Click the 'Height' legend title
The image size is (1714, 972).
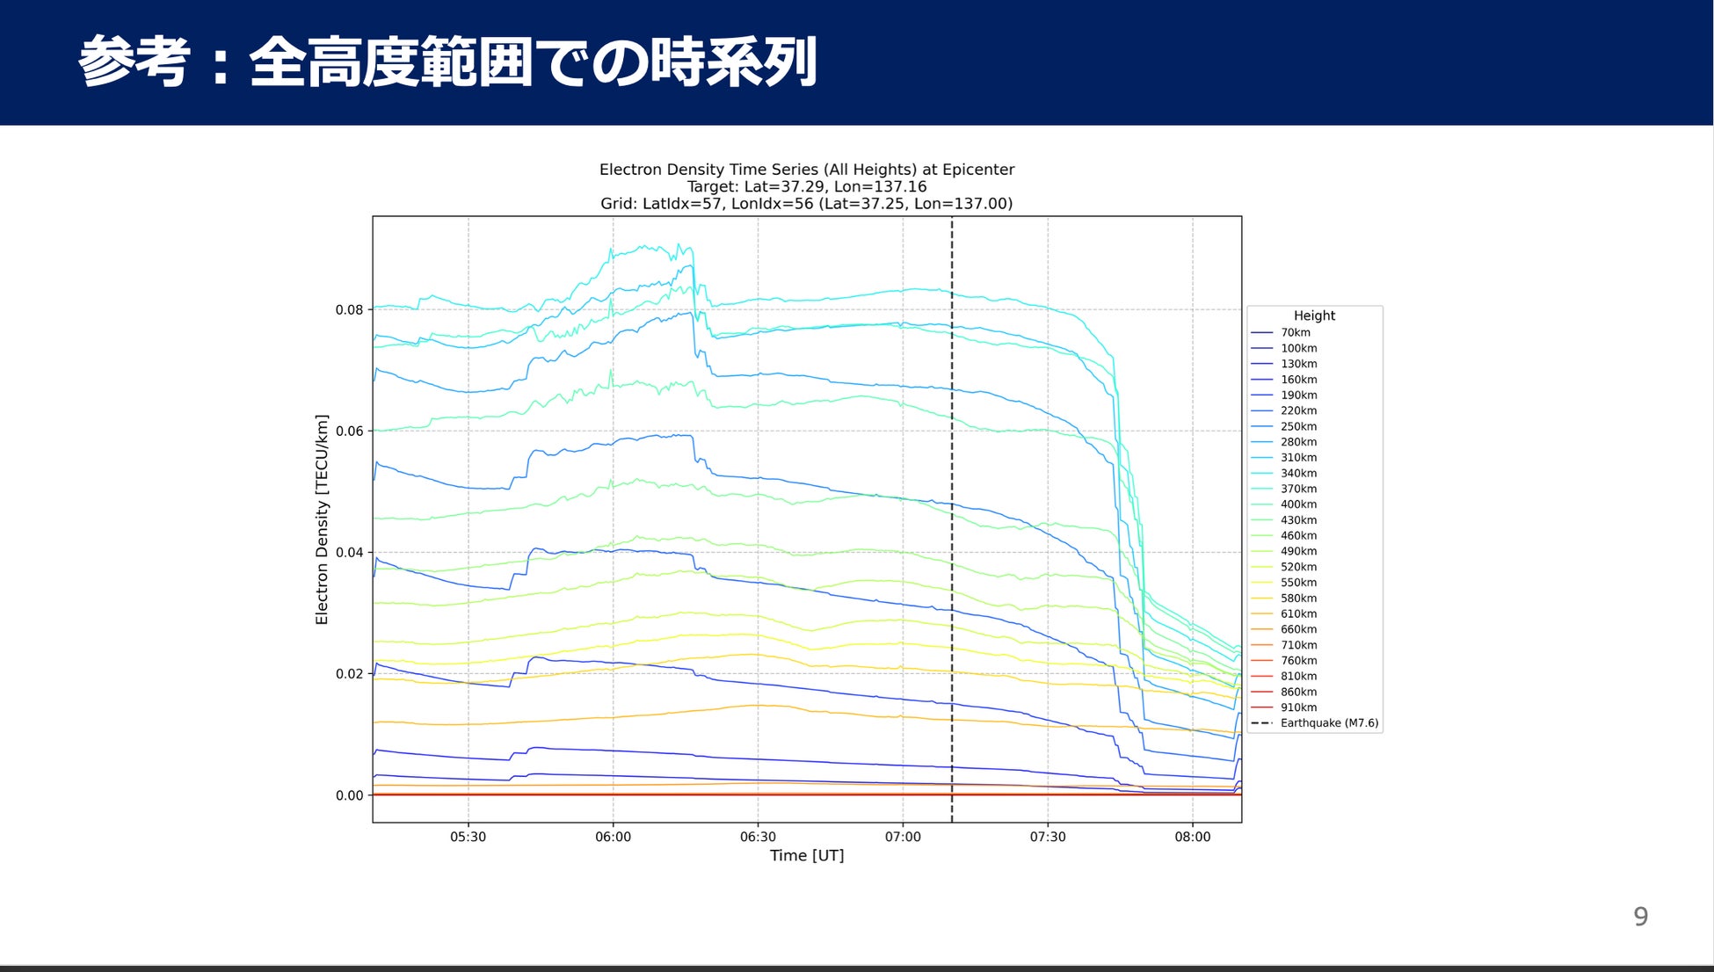[x=1313, y=316]
